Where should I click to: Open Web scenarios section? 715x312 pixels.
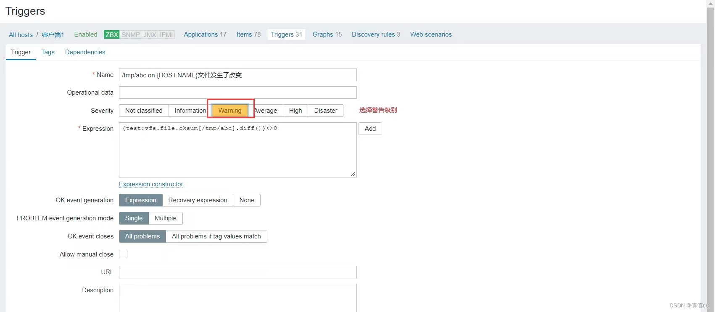pyautogui.click(x=431, y=34)
